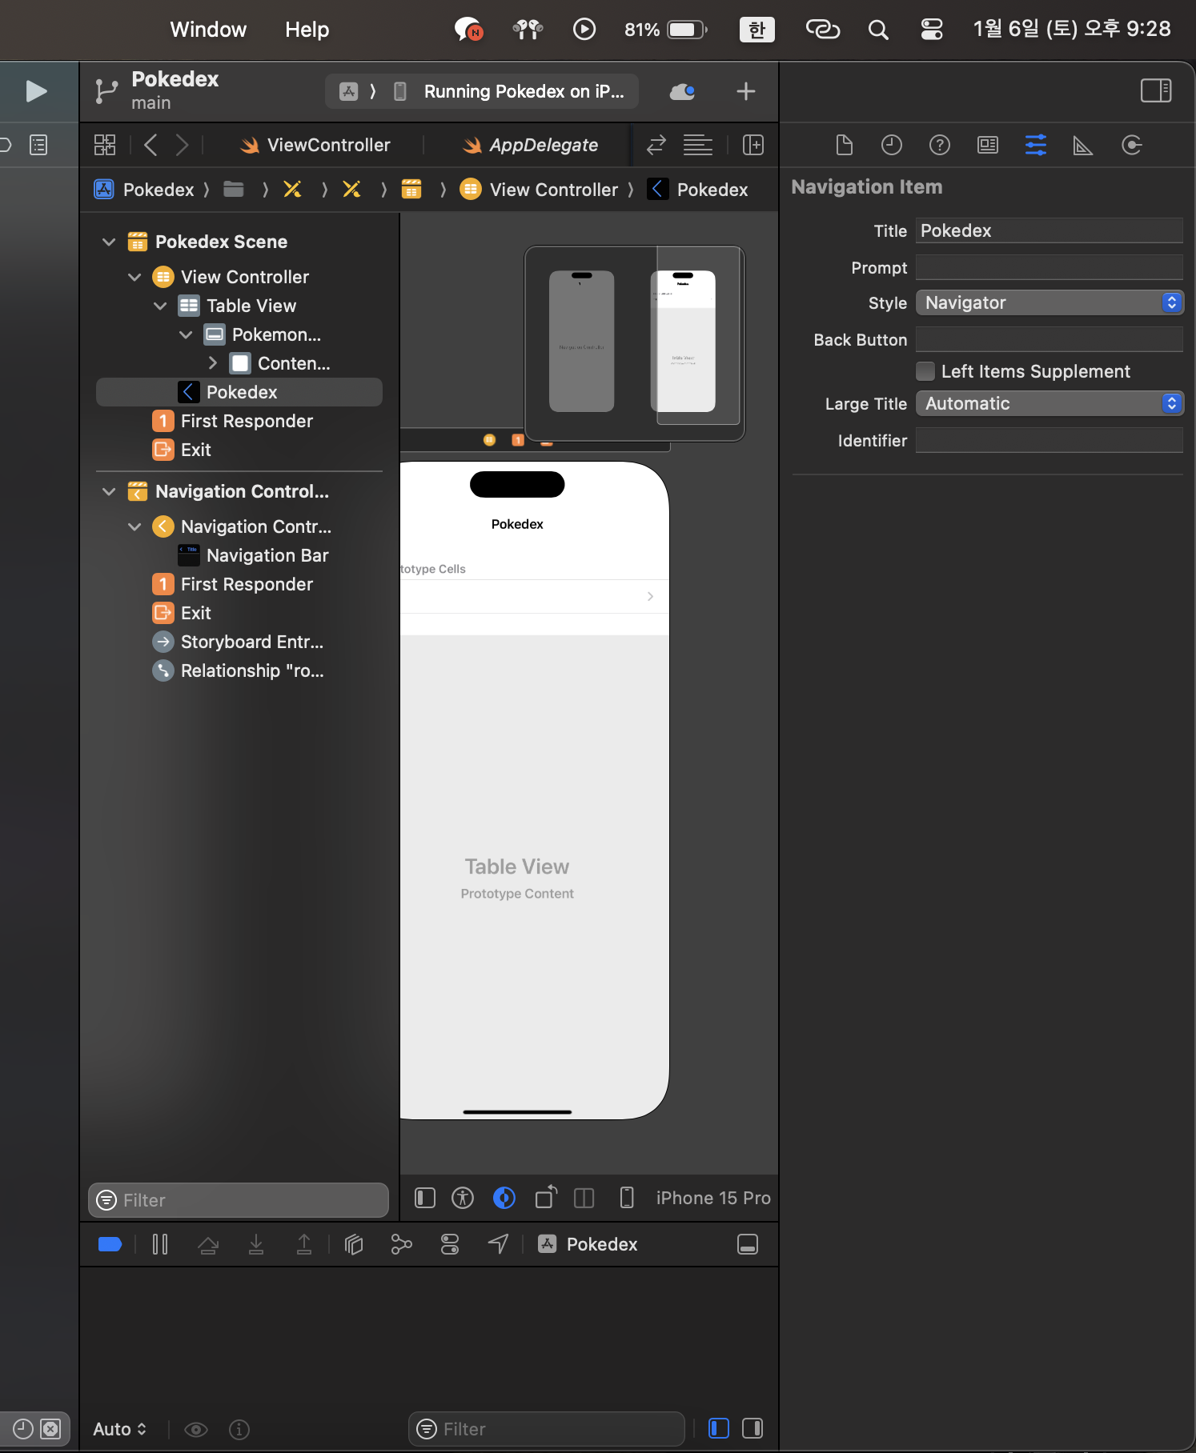This screenshot has height=1453, width=1196.
Task: Toggle the appearance light/dark canvas button
Action: (x=504, y=1198)
